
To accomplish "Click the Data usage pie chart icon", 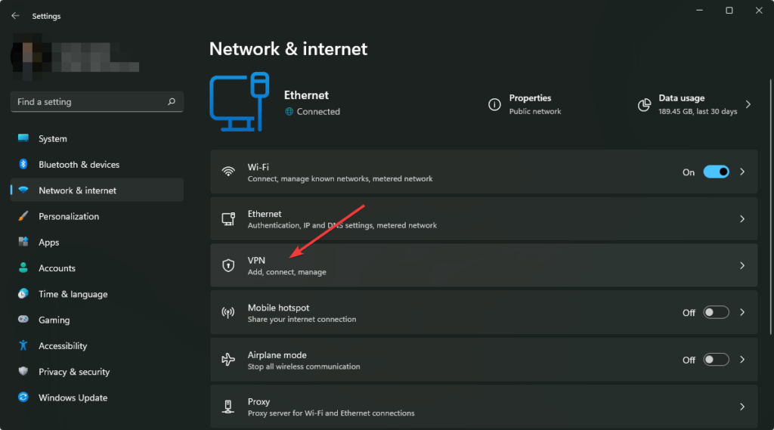I will (644, 104).
